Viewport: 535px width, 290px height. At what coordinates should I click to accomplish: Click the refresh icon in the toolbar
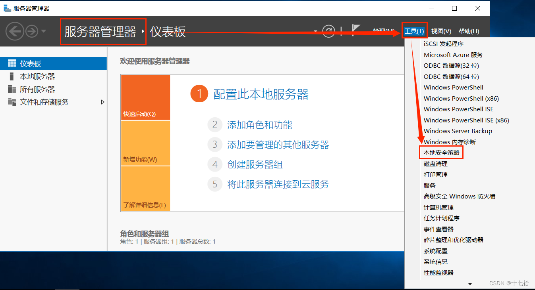coord(330,31)
